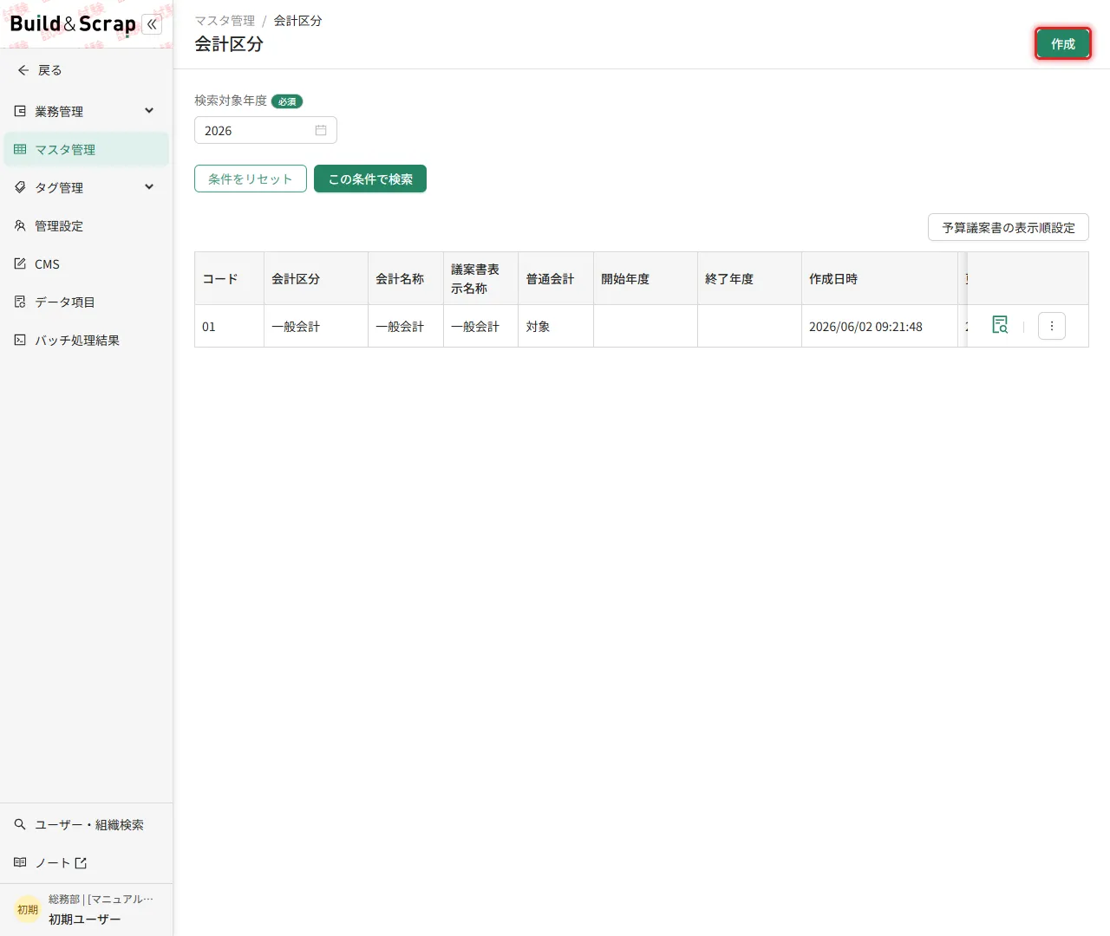Image resolution: width=1110 pixels, height=936 pixels.
Task: Open the CMS menu item
Action: (x=87, y=263)
